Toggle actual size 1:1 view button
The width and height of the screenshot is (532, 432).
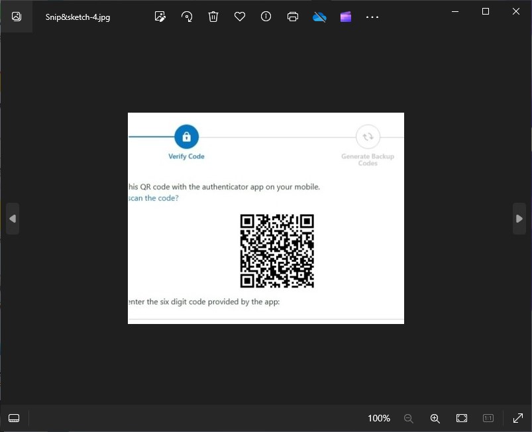point(488,418)
